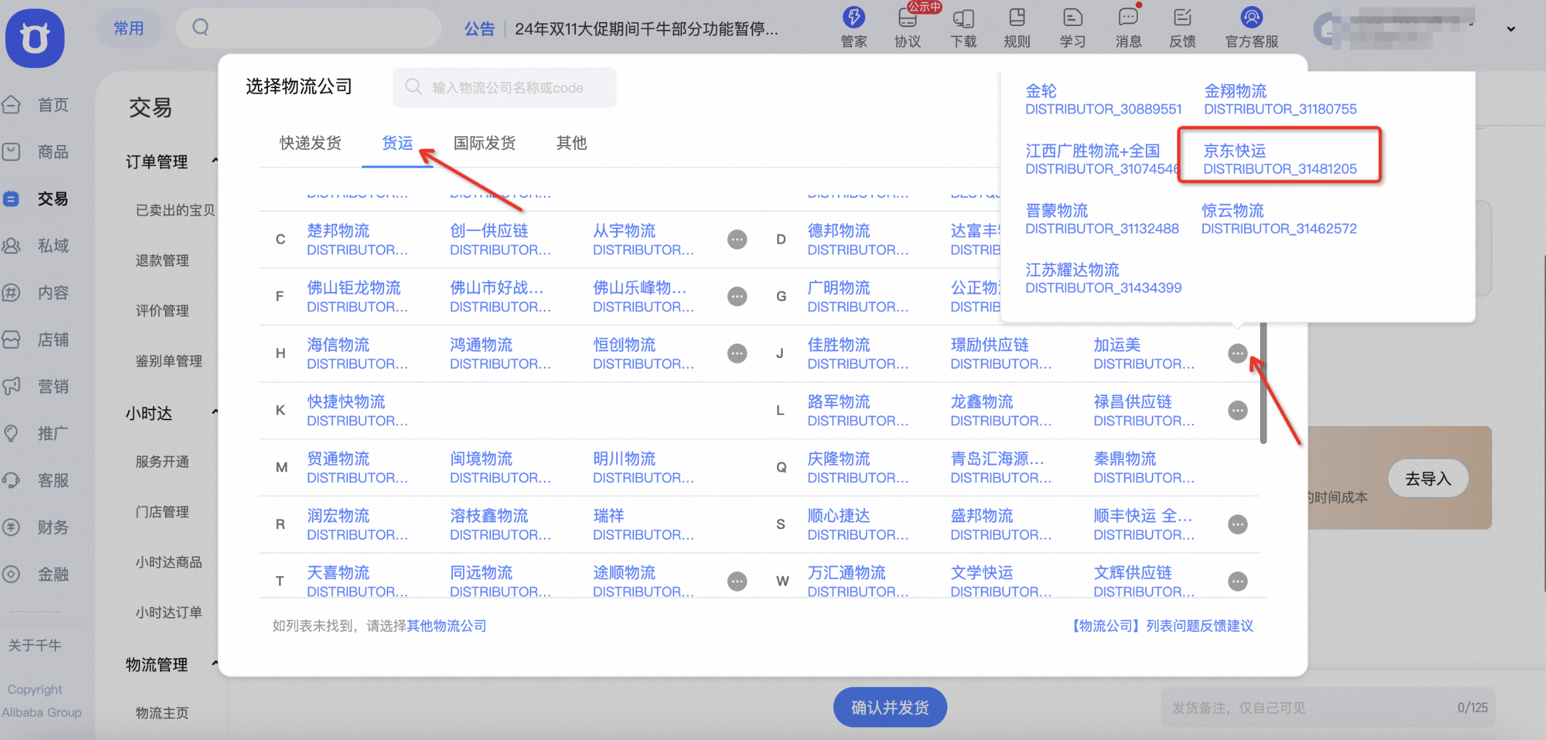
Task: Go to 内容 in left sidebar
Action: 37,293
